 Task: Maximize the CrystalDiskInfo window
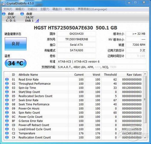point(136,2)
